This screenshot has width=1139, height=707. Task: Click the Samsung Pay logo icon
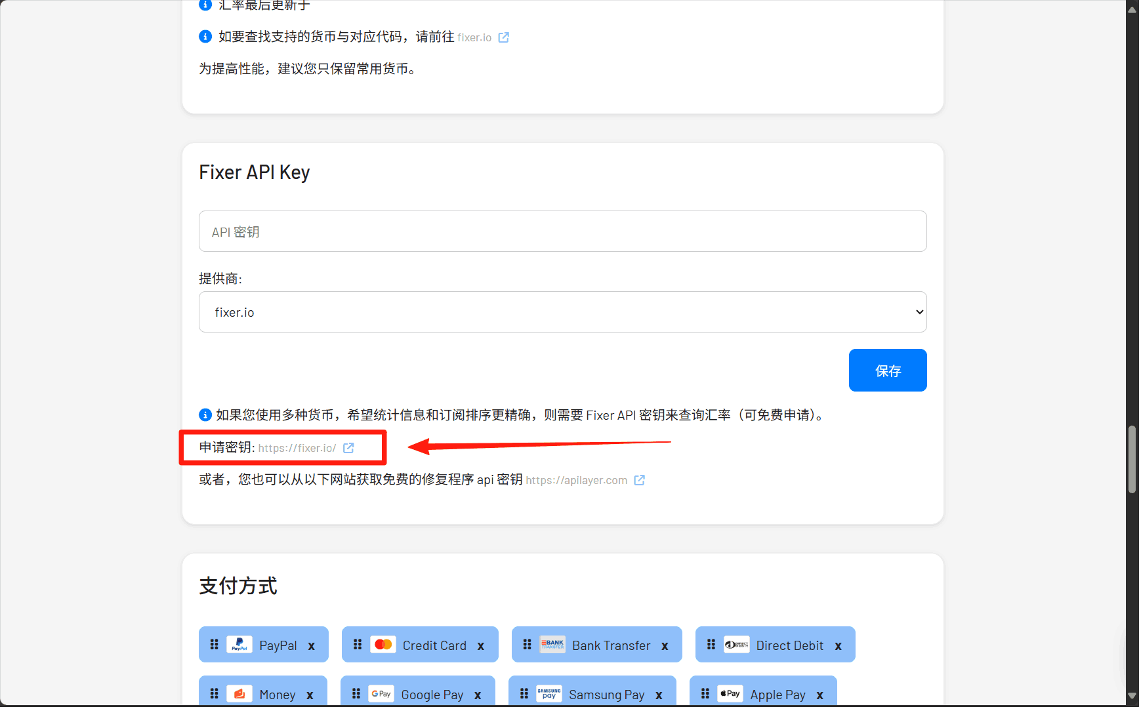coord(549,694)
